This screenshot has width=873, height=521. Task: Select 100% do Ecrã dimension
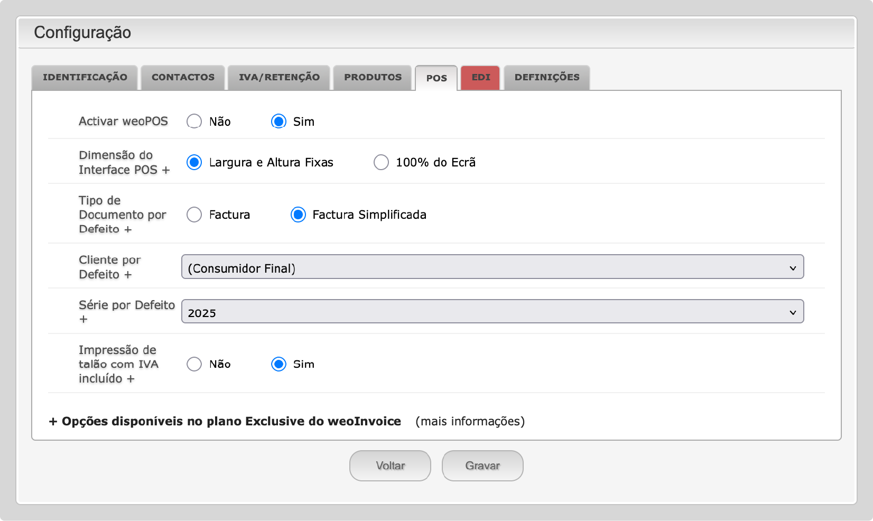(381, 162)
